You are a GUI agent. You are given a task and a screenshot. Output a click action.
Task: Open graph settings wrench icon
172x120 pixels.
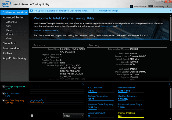pos(83,84)
